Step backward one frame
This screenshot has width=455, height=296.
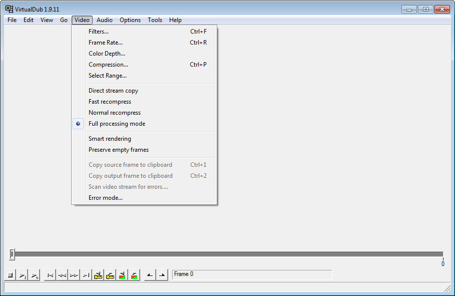(x=62, y=275)
